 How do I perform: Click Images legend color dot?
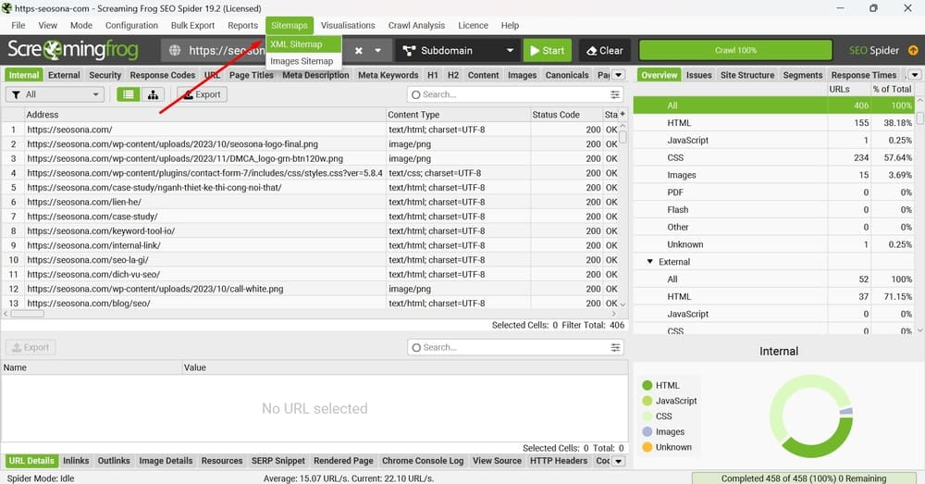(647, 432)
